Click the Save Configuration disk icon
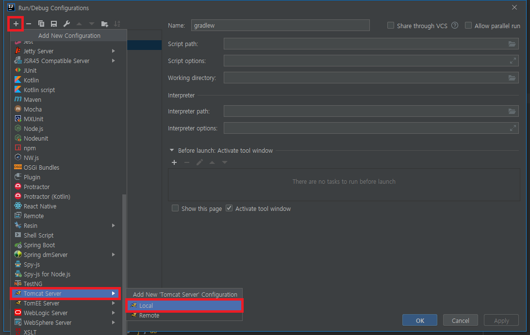 coord(54,24)
